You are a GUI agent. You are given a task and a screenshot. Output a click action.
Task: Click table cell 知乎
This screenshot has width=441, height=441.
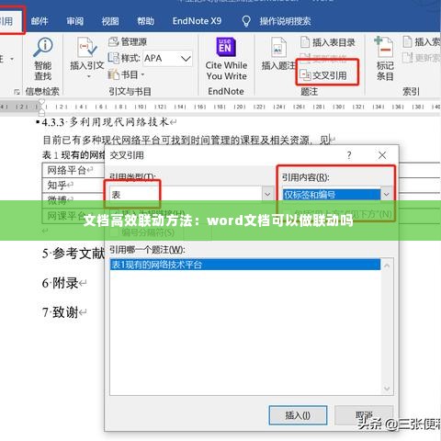(57, 185)
